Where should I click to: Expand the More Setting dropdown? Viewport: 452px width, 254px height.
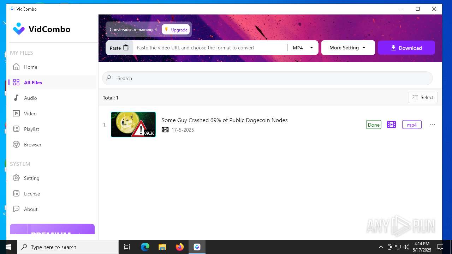click(348, 48)
